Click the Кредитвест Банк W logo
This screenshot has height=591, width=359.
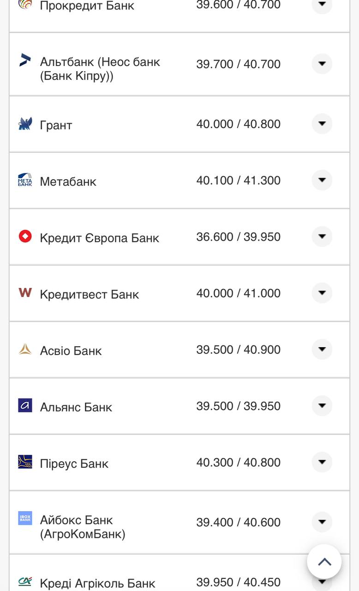click(x=25, y=292)
